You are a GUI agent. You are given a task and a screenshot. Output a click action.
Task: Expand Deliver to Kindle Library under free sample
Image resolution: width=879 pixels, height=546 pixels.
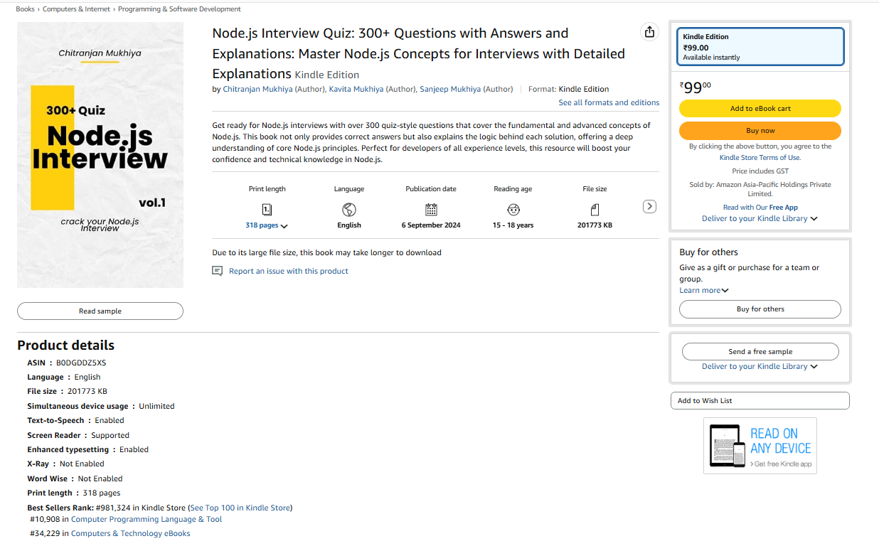[x=760, y=367]
